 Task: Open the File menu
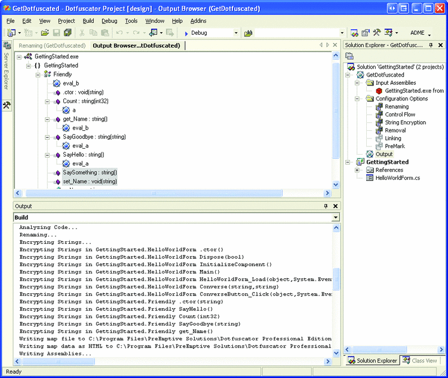pyautogui.click(x=10, y=21)
